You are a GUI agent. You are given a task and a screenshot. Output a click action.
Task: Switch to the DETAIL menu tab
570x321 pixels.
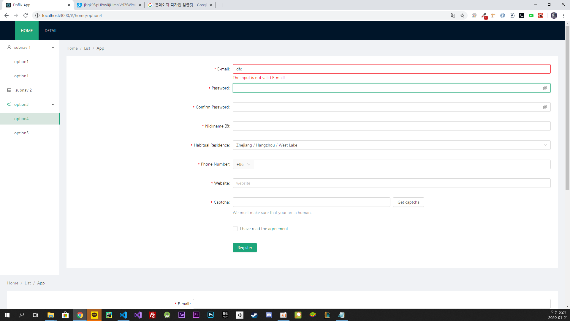coord(51,31)
